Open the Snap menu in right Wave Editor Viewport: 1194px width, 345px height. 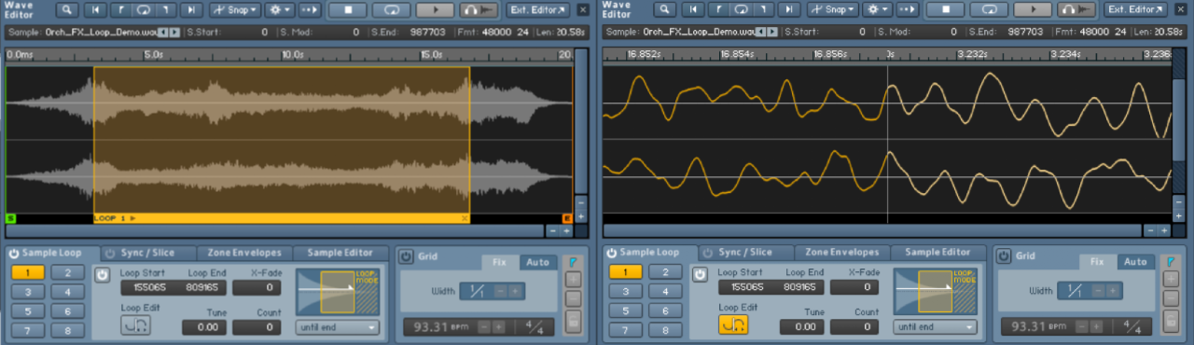point(832,9)
